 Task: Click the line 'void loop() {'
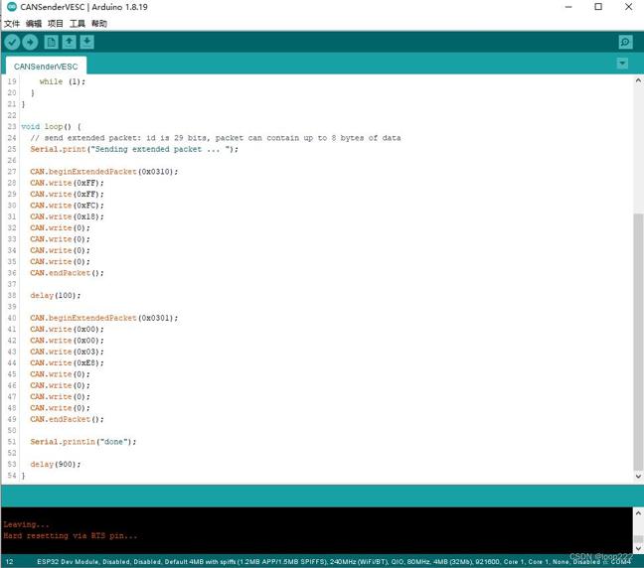[x=52, y=126]
